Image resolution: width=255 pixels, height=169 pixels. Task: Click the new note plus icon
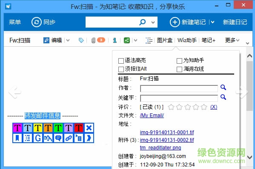pyautogui.click(x=175, y=22)
